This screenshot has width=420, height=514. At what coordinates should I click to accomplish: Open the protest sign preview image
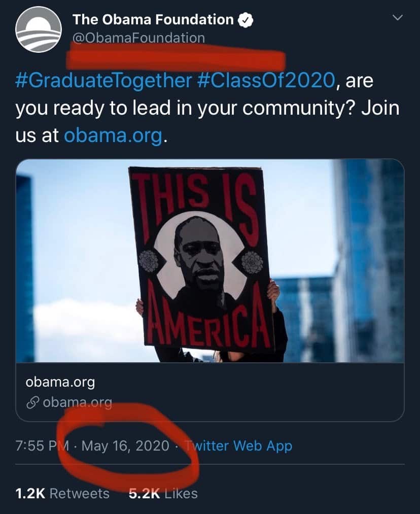210,260
